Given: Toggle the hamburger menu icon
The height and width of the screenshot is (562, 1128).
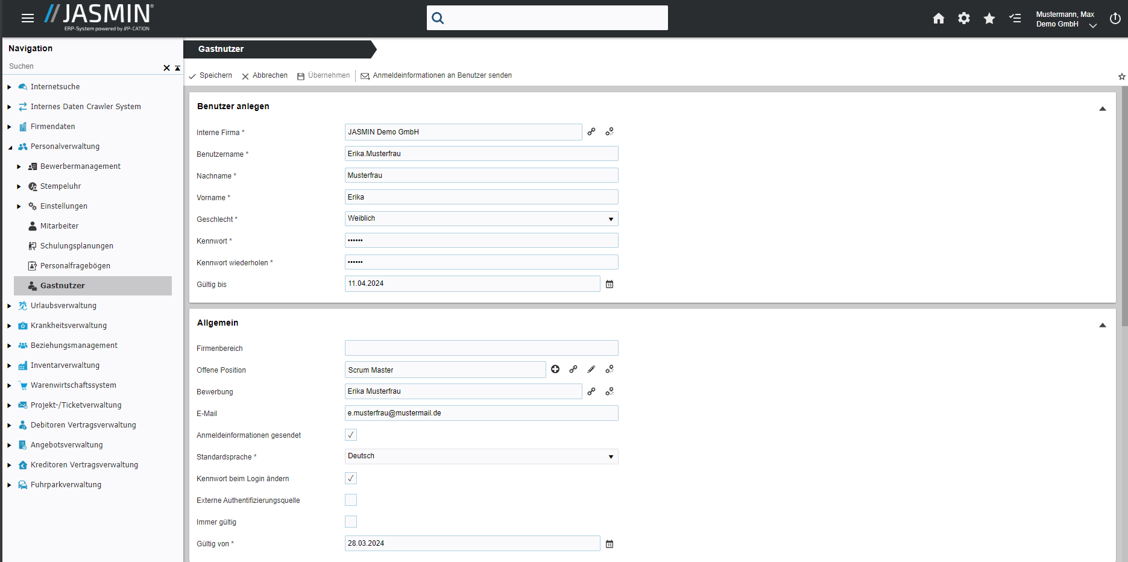Looking at the screenshot, I should tap(27, 18).
